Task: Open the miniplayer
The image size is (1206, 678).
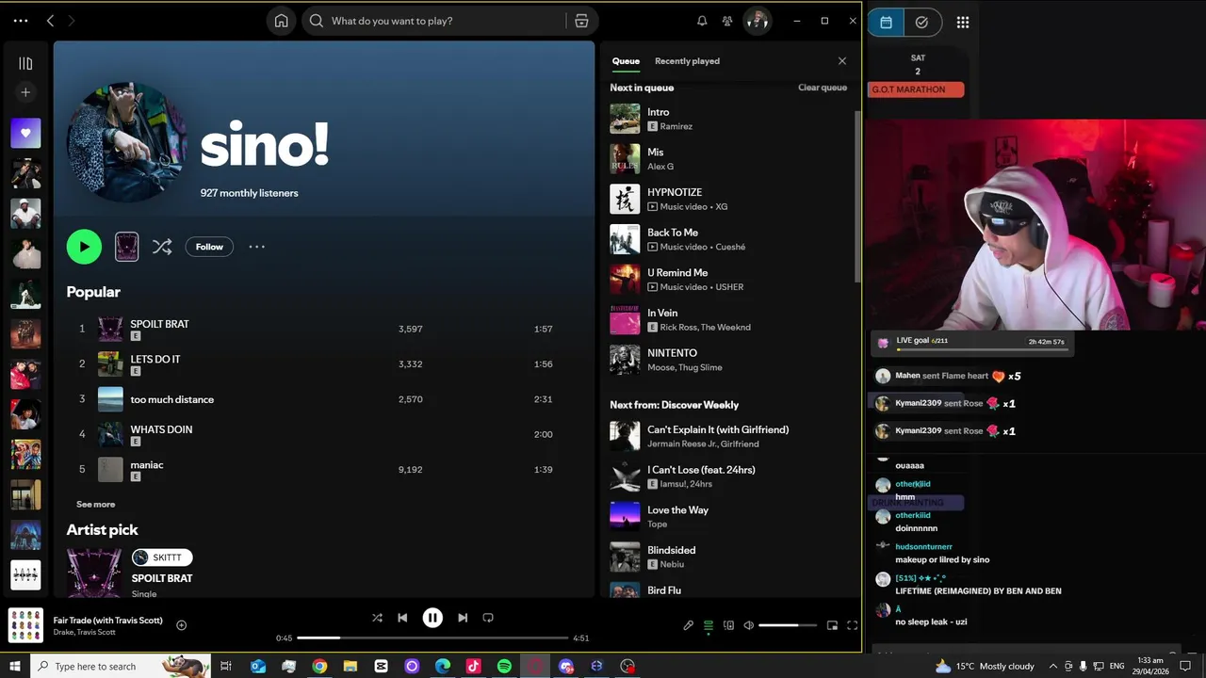Action: click(x=832, y=625)
